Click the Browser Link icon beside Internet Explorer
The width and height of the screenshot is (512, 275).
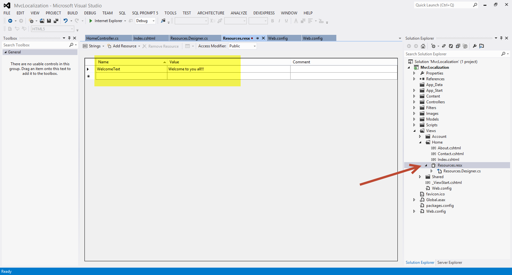coord(131,21)
